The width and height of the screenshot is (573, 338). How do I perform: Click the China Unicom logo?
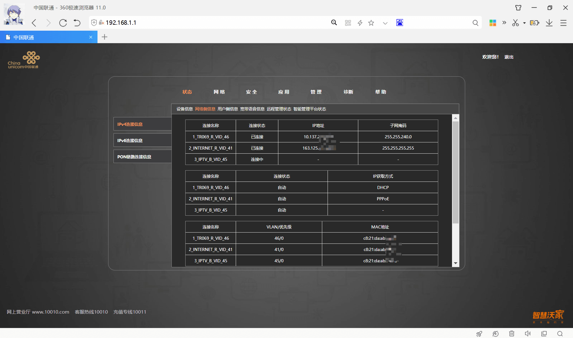(x=24, y=60)
